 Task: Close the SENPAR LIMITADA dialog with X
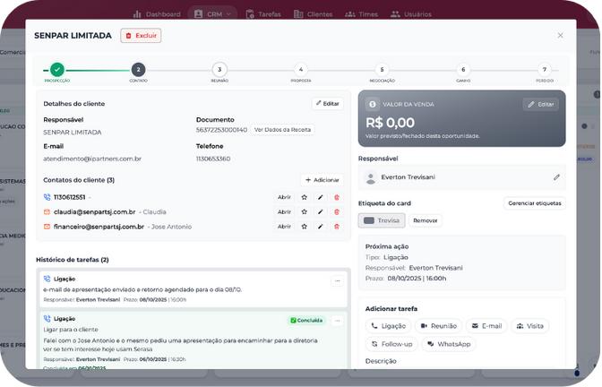561,36
